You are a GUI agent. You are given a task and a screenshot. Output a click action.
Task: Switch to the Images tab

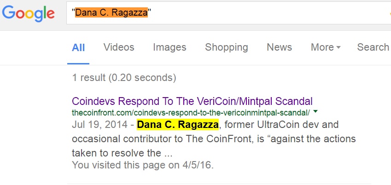tap(169, 47)
